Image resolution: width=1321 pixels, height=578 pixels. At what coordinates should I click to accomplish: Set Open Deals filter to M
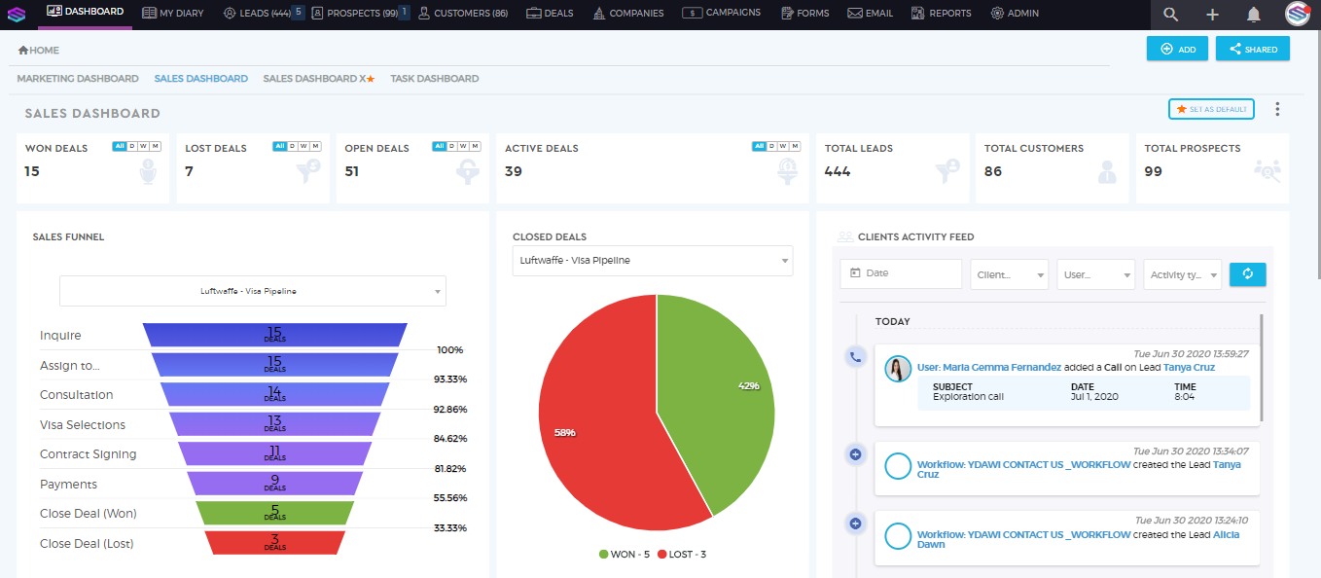point(475,146)
